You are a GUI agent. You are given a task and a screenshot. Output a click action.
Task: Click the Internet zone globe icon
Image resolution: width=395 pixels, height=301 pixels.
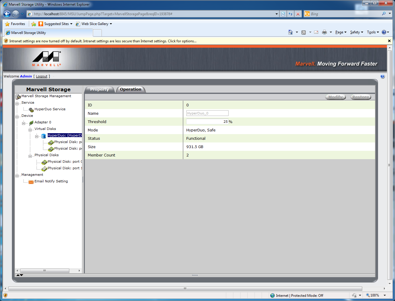click(x=272, y=295)
